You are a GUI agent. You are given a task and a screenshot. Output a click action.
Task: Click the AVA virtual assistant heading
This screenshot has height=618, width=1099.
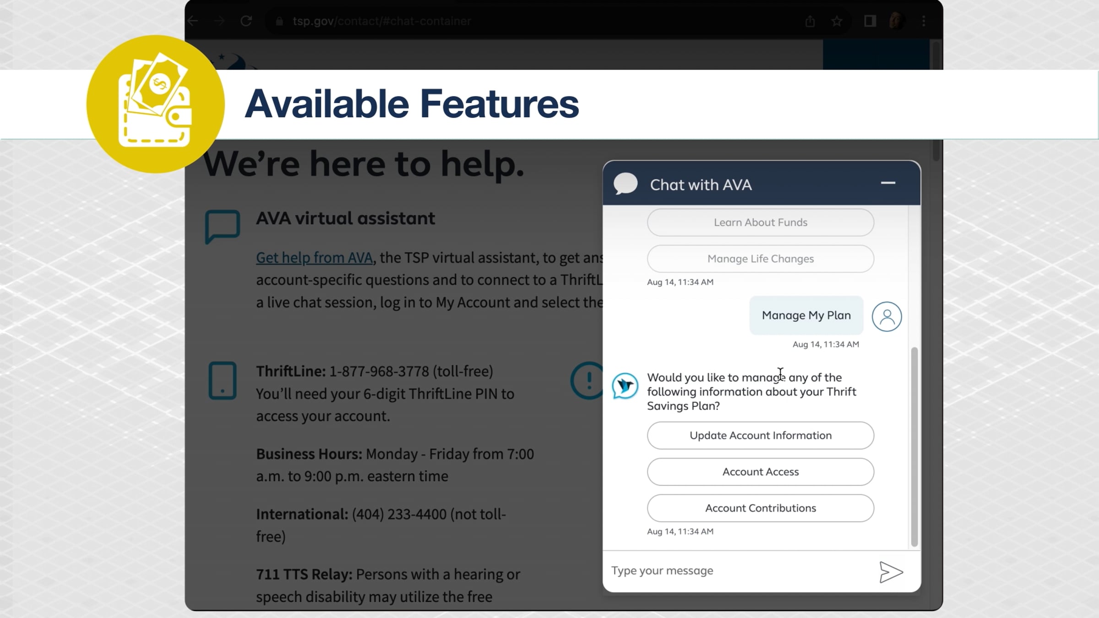pyautogui.click(x=345, y=218)
